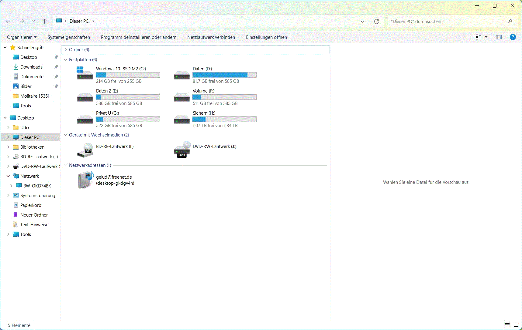
Task: Open help with the blue question mark icon
Action: [513, 37]
